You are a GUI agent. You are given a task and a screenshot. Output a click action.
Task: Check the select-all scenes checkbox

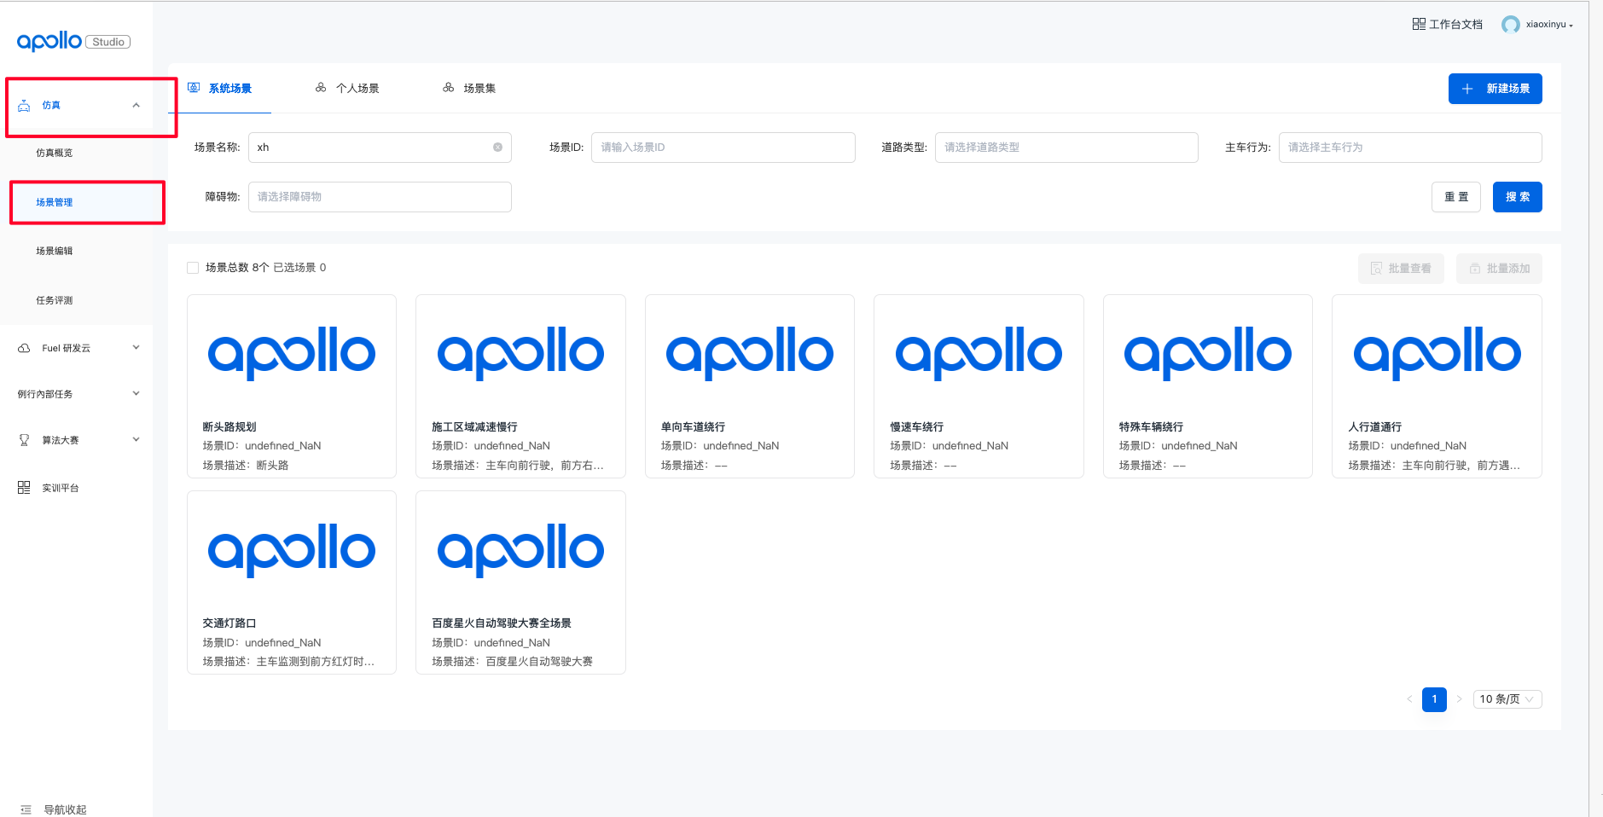coord(193,267)
